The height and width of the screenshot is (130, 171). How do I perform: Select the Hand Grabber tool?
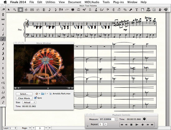[20, 10]
